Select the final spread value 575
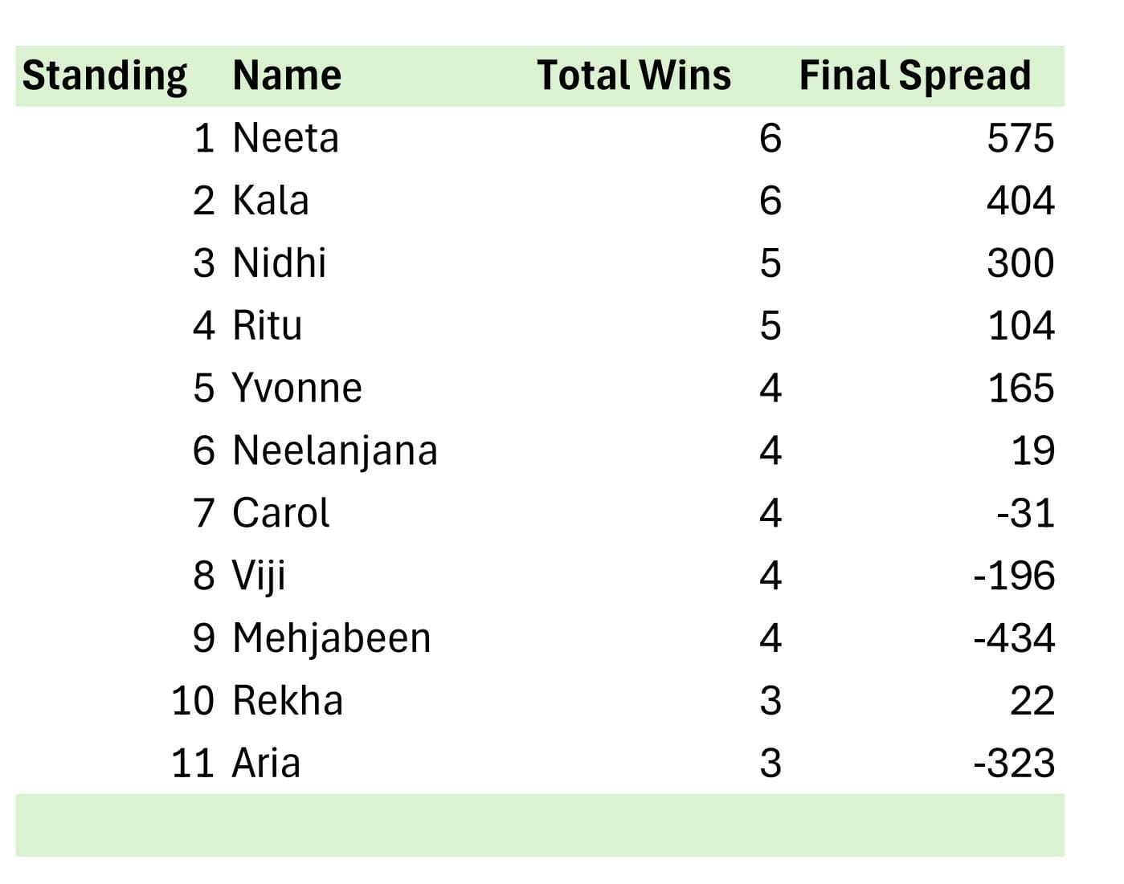This screenshot has width=1124, height=884. point(1020,138)
